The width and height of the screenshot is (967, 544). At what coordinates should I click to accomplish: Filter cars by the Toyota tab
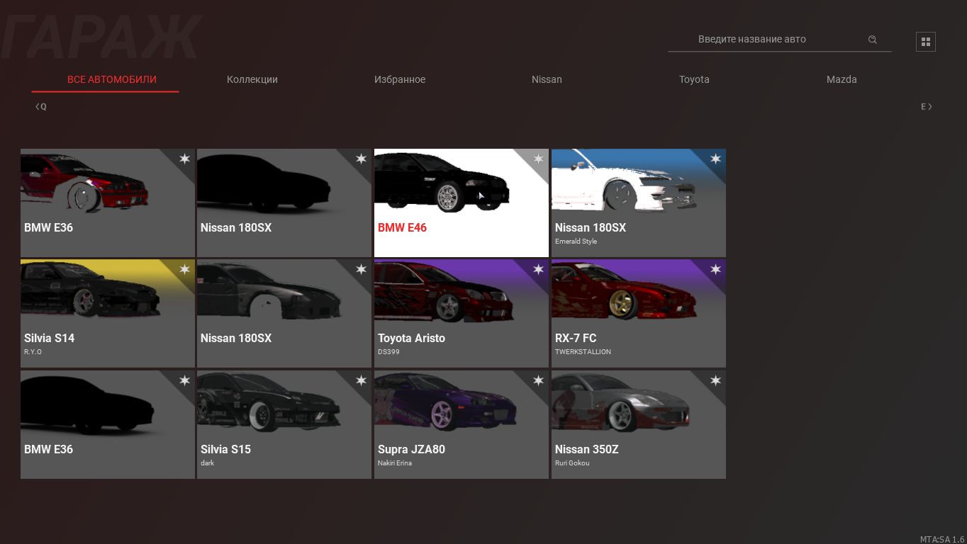pyautogui.click(x=694, y=79)
